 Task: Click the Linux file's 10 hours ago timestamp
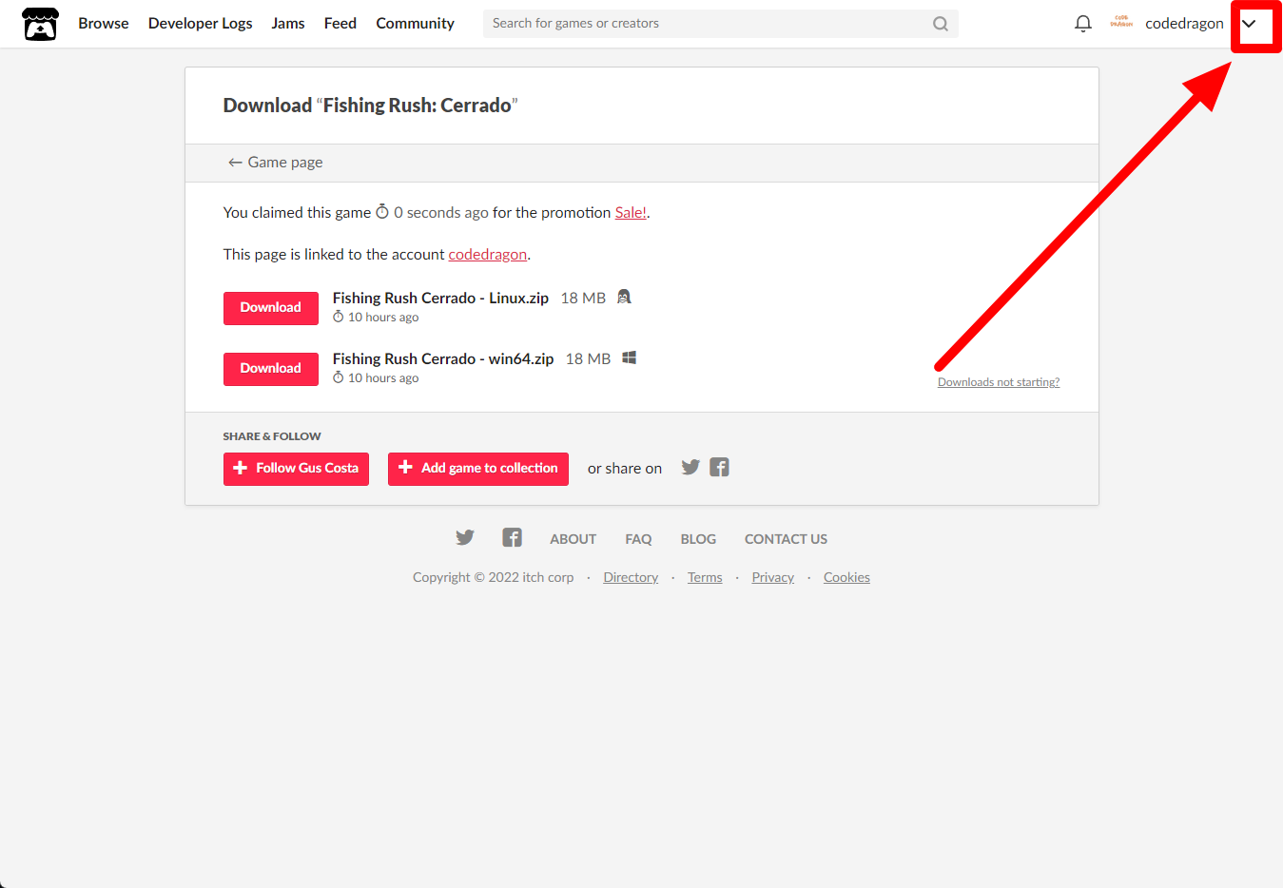(x=383, y=318)
